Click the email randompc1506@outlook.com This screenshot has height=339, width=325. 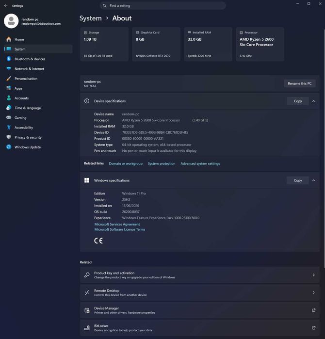coord(41,24)
